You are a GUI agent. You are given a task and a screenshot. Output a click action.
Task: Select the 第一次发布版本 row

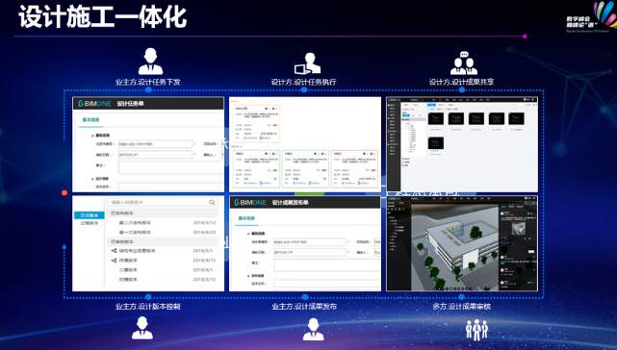[162, 232]
